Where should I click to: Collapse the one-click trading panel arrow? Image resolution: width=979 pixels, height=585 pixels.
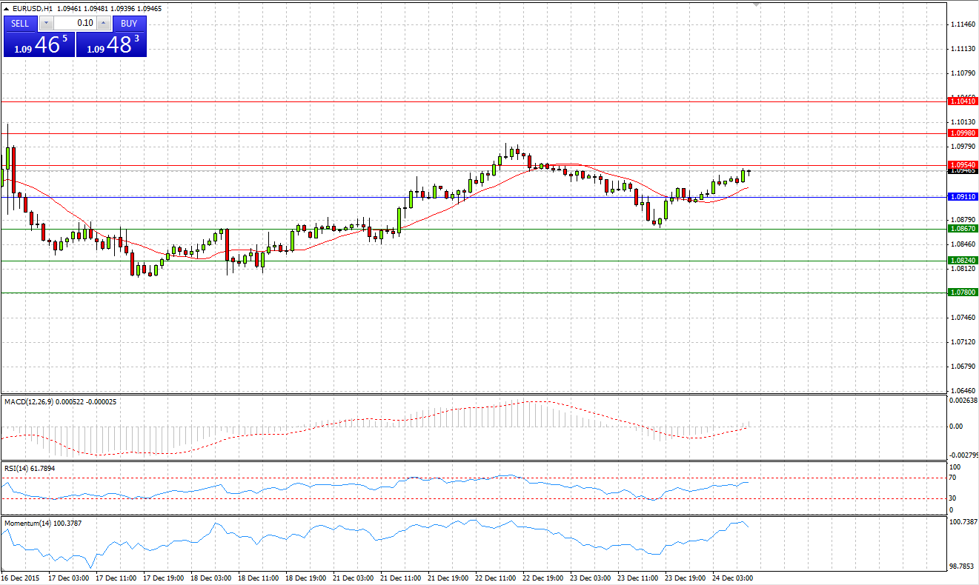6,9
